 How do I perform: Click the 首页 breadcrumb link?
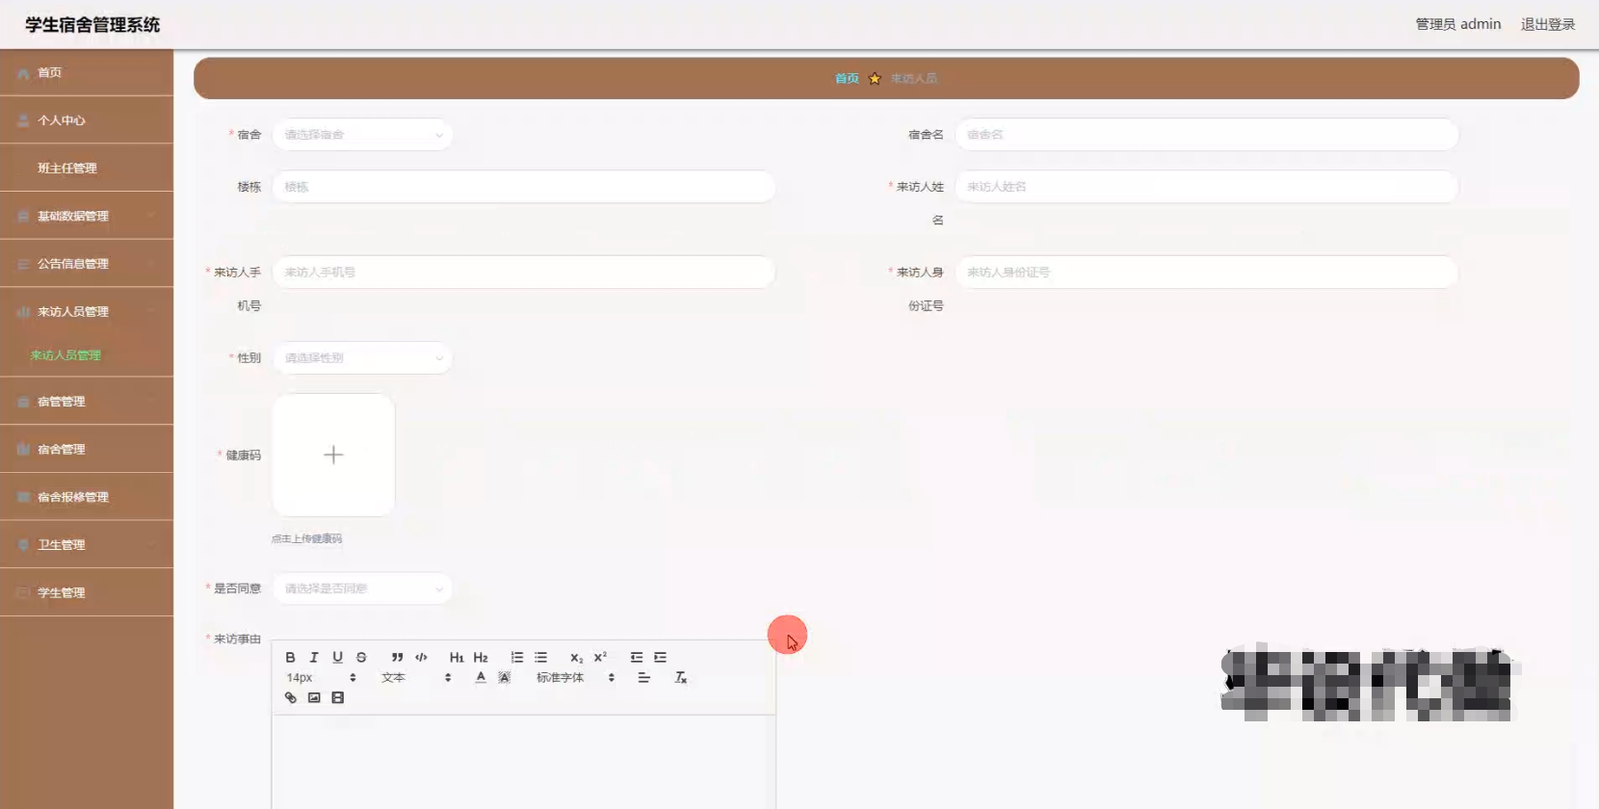pos(847,79)
